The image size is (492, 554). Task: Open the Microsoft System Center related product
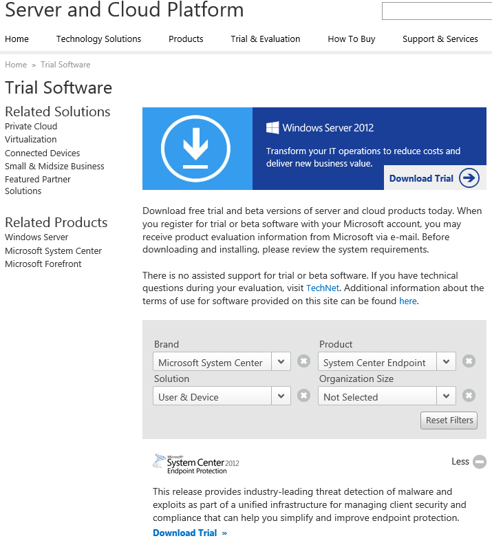point(54,251)
